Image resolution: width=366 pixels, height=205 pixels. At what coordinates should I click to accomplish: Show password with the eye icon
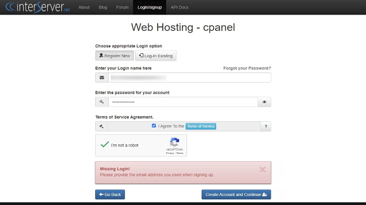[x=264, y=102]
